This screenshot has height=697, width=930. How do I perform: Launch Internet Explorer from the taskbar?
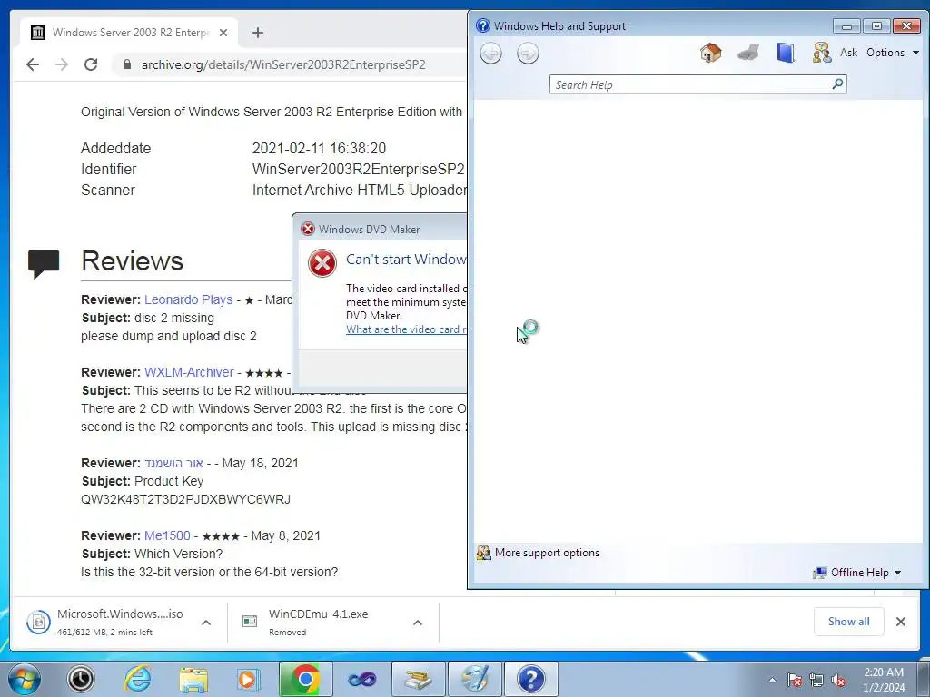point(137,679)
